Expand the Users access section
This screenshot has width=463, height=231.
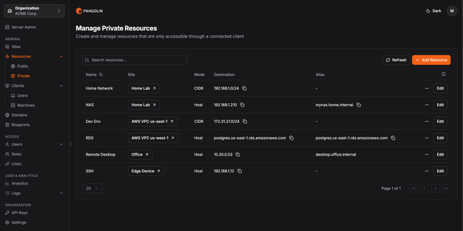click(x=62, y=145)
